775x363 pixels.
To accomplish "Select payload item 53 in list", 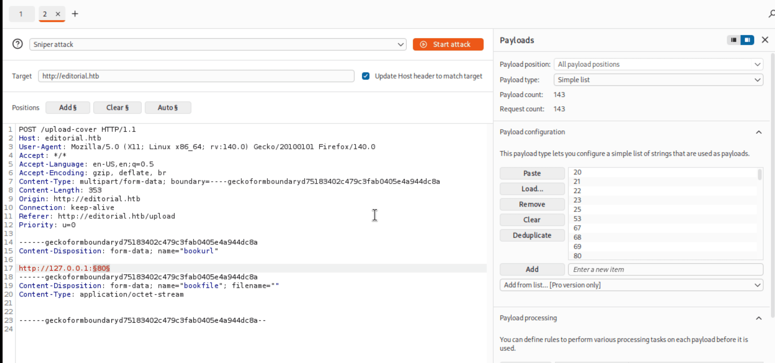I will point(663,219).
